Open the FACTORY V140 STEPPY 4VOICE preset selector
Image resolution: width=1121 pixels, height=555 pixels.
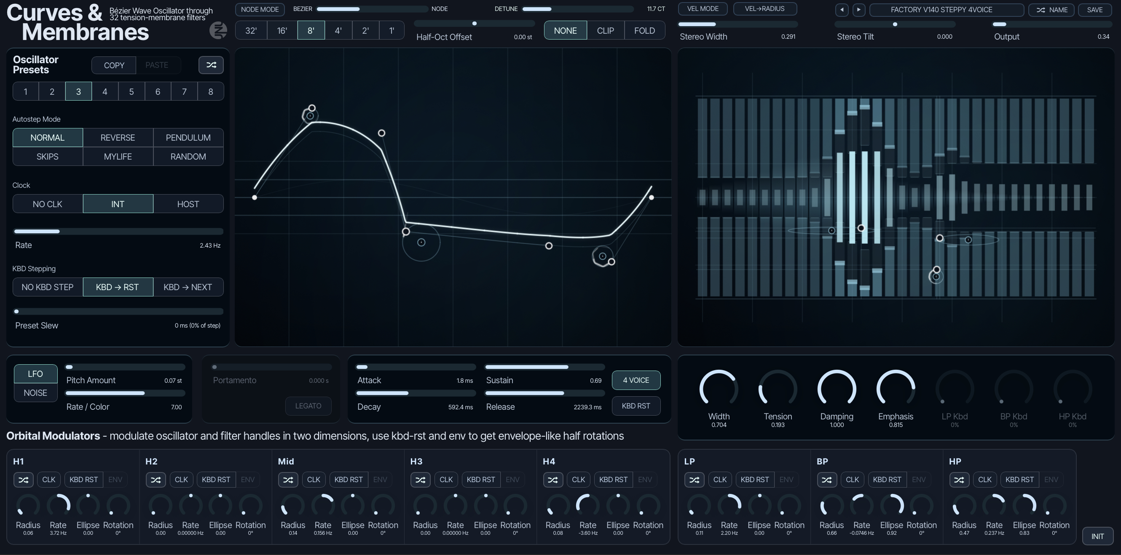946,10
